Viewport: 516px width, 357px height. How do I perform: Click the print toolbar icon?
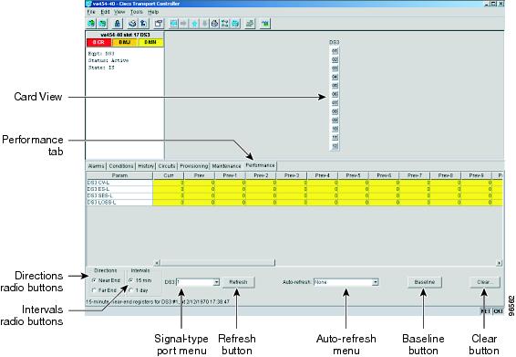click(x=132, y=24)
